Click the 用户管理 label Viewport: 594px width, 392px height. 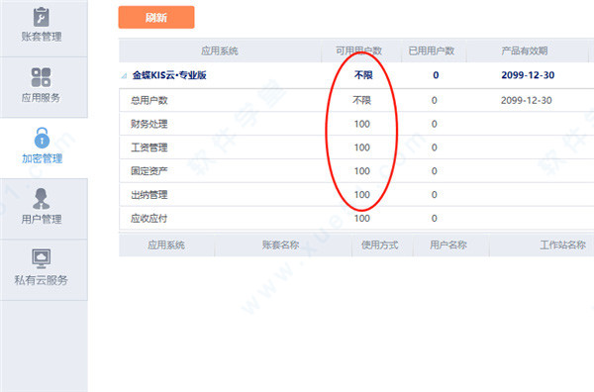[42, 219]
